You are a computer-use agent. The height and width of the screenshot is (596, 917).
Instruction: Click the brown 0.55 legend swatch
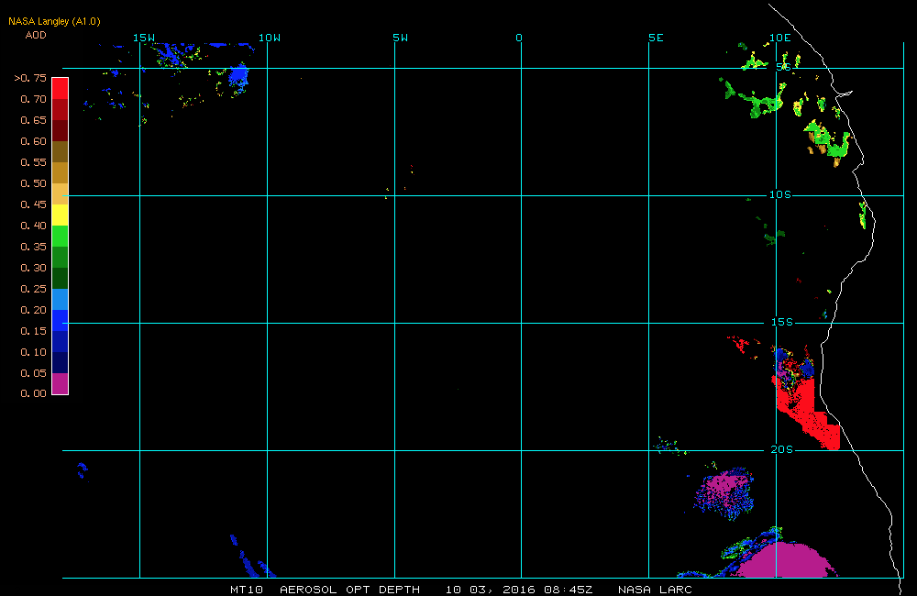(61, 151)
